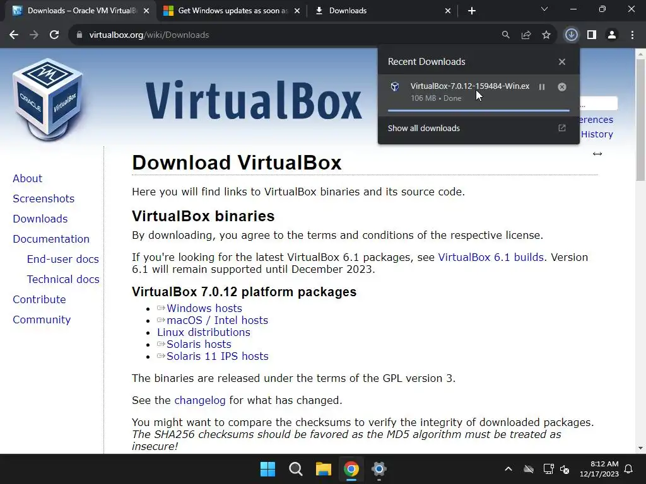Open the Community sidebar link
Screen dimensions: 646x484
(x=42, y=320)
